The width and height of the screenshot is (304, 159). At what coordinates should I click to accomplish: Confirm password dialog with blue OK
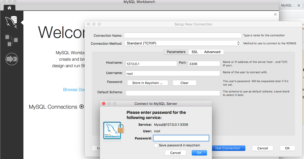(199, 153)
